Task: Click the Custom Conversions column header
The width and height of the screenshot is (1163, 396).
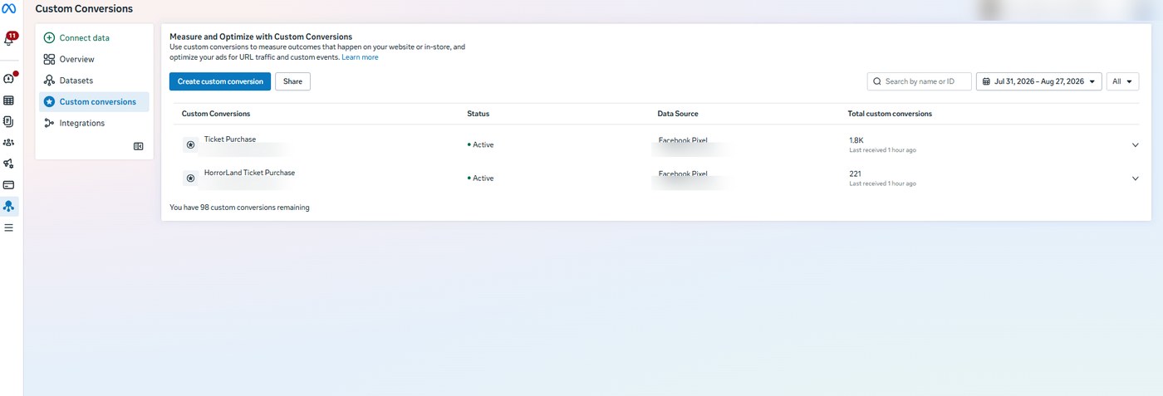Action: (x=216, y=114)
